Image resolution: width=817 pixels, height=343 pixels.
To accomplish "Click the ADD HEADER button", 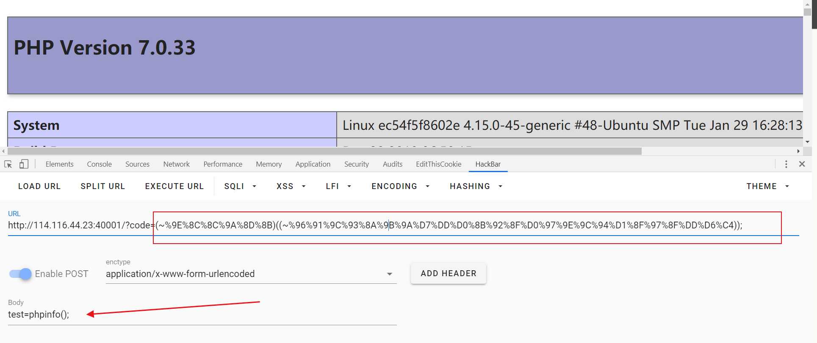I will point(448,274).
